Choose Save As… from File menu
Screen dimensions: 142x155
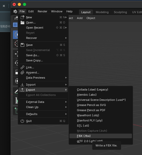pos(43,55)
